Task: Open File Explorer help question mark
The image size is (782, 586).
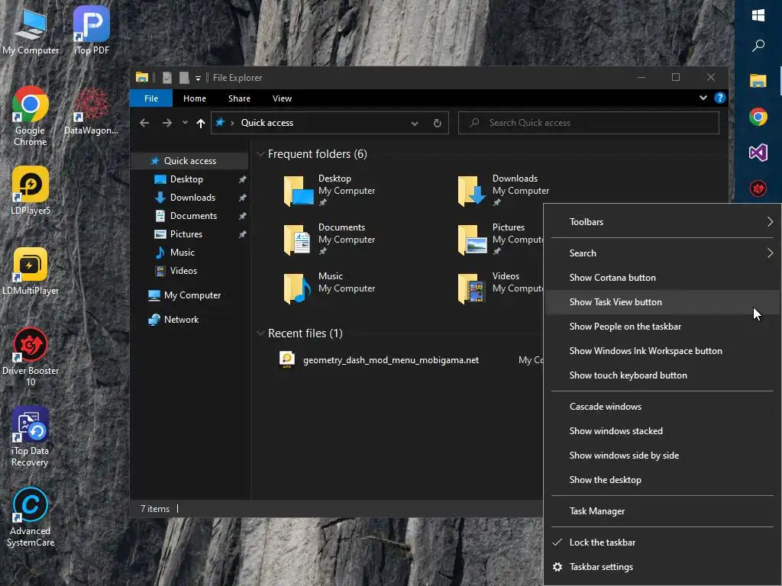Action: [x=719, y=98]
